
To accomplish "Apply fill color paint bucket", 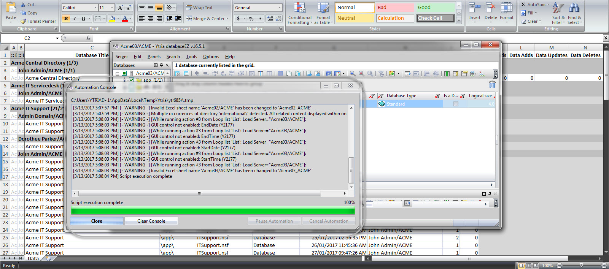I will point(112,18).
